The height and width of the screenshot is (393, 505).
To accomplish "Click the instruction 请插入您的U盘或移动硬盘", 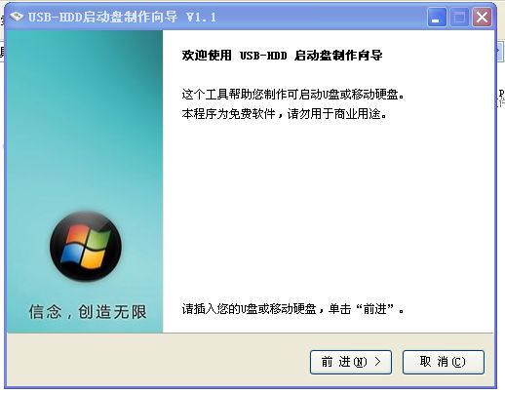I will 249,308.
